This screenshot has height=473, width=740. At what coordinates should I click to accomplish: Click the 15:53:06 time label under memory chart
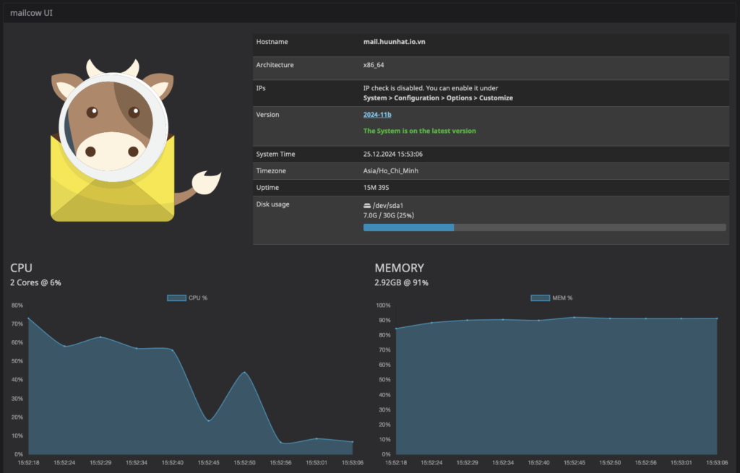coord(717,463)
